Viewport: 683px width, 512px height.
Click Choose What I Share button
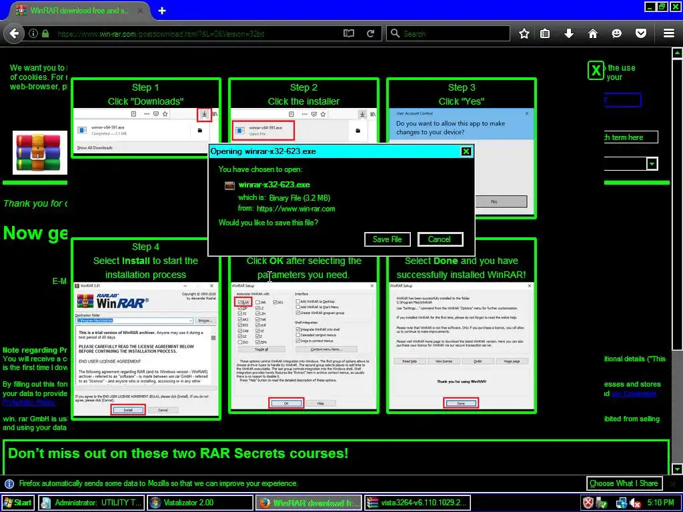(624, 483)
